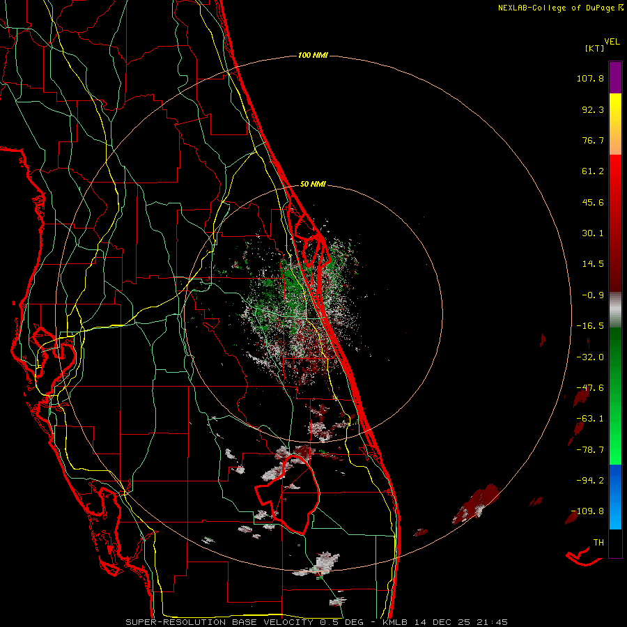Screen dimensions: 627x627
Task: Select the -63.1 scale value
Action: click(590, 419)
